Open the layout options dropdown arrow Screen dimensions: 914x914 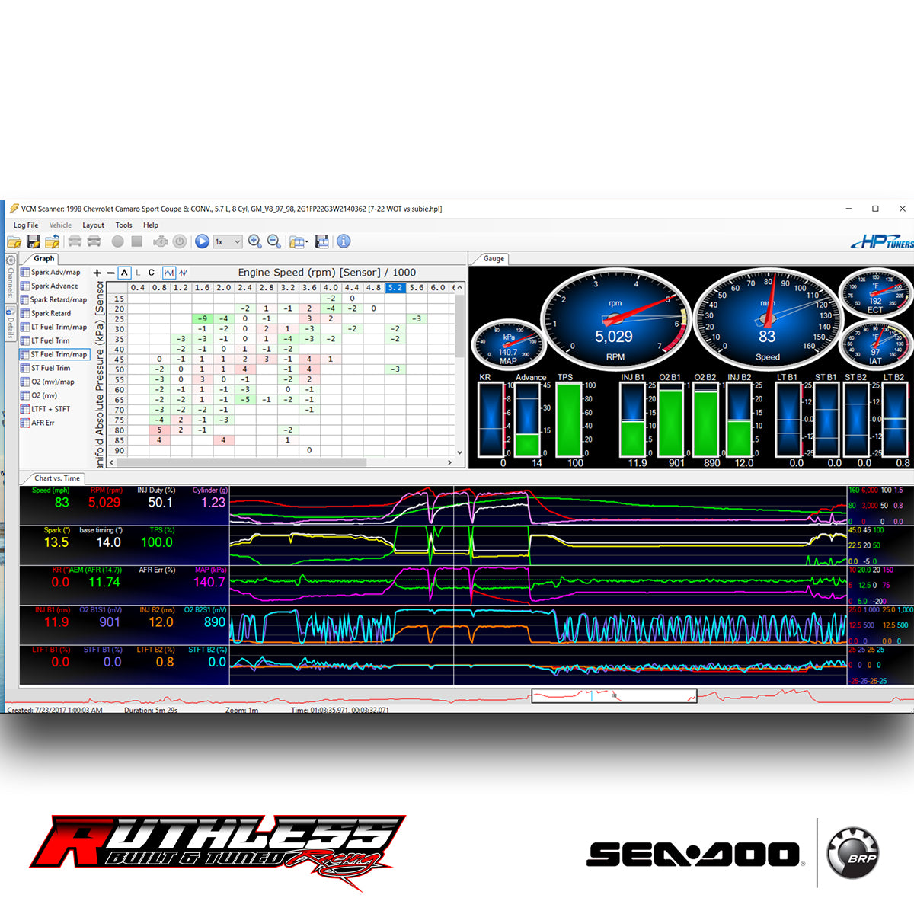tap(307, 241)
